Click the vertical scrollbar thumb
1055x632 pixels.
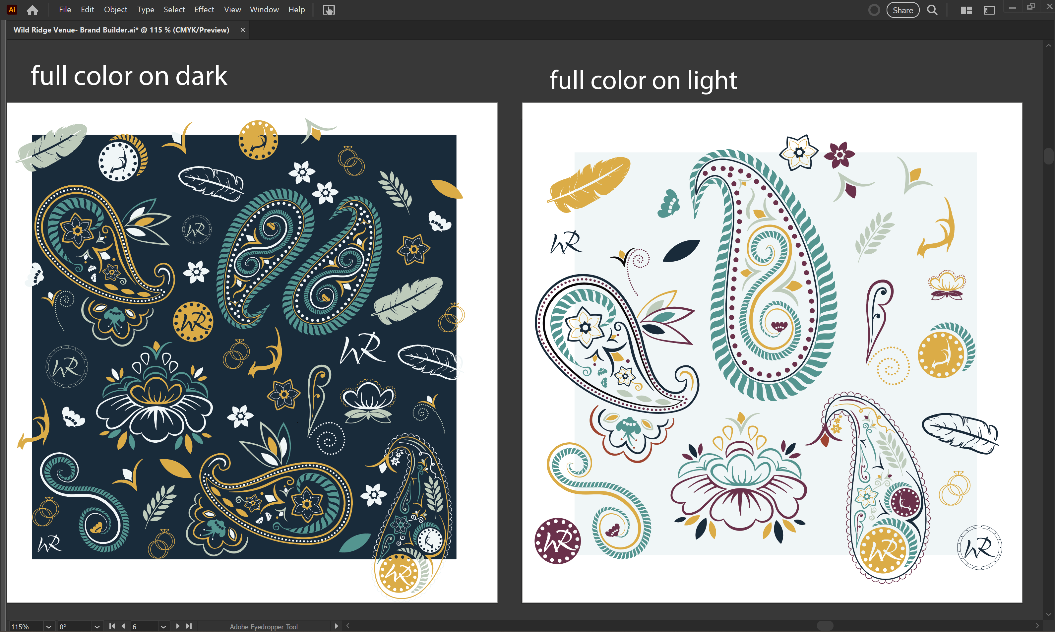pyautogui.click(x=1048, y=156)
